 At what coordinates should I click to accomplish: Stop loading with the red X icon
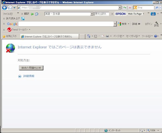tap(130, 8)
